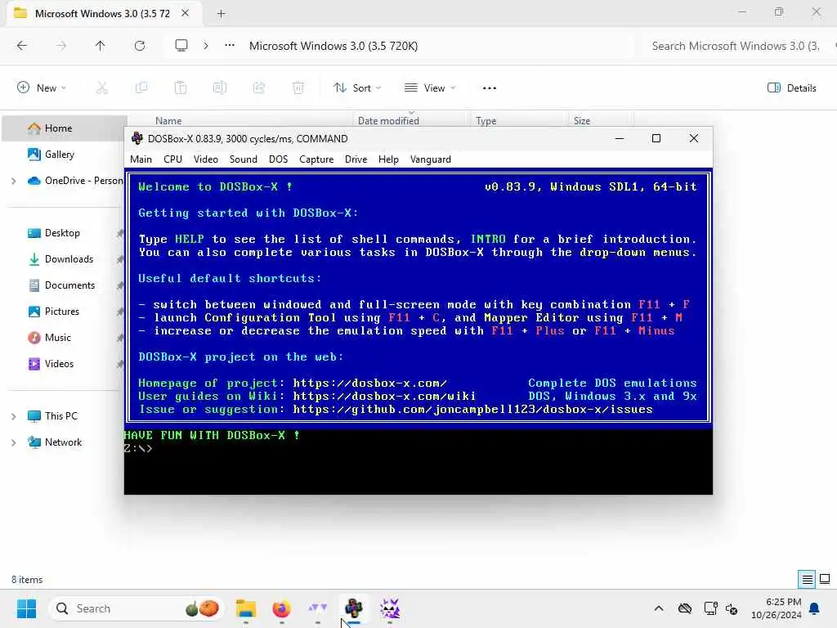837x628 pixels.
Task: Close the Microsoft Windows 3.0 tab
Action: 186,13
